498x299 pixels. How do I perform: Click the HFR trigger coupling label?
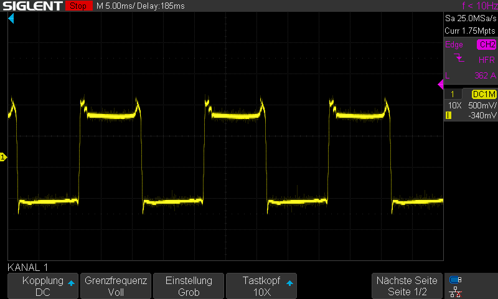(487, 60)
